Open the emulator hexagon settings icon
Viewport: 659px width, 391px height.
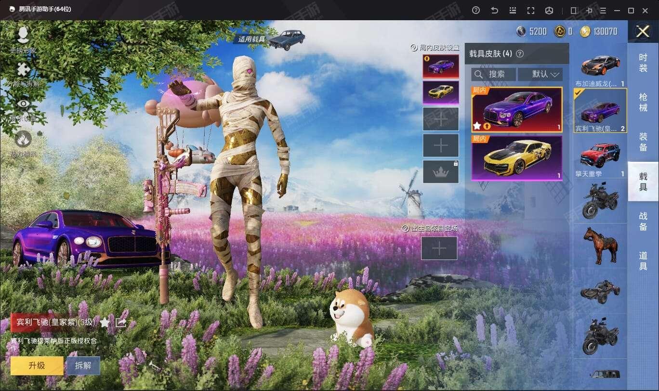pos(549,10)
